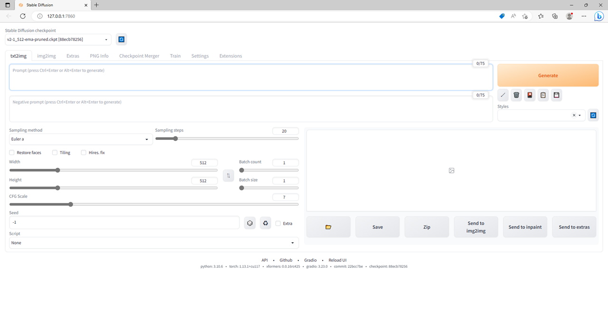Click the dice icon to randomize seed

[x=250, y=223]
